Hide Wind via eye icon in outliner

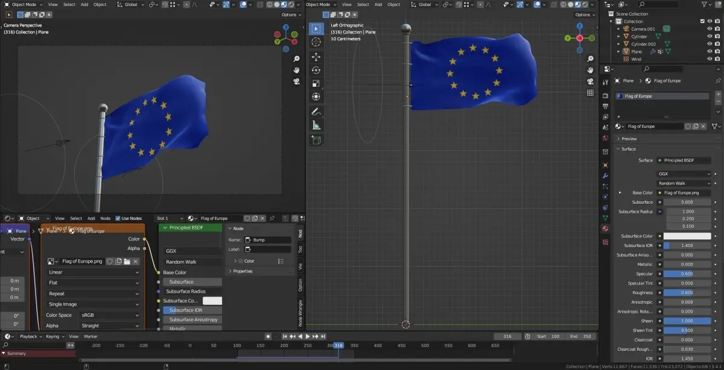point(710,59)
